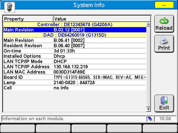Click the Print button
178x133 pixels.
pyautogui.click(x=164, y=44)
